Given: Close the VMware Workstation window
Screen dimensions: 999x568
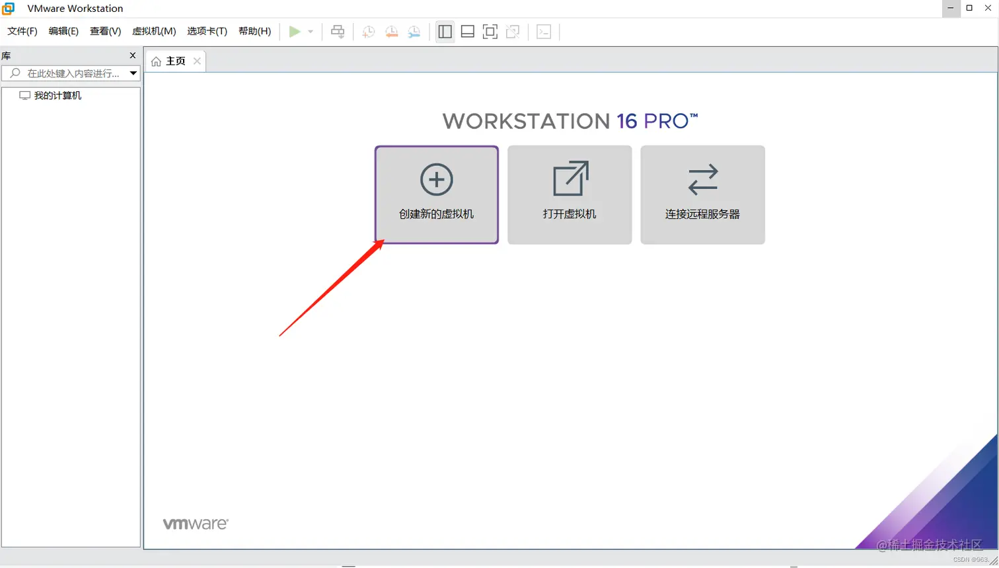Looking at the screenshot, I should coord(988,8).
